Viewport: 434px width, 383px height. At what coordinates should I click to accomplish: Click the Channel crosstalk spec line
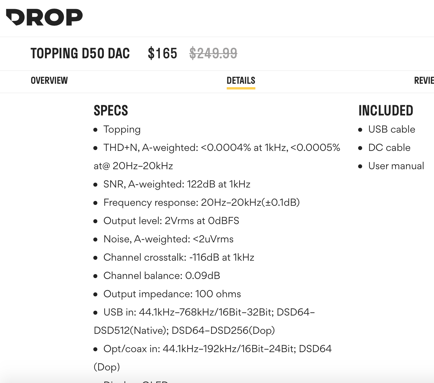pos(179,258)
